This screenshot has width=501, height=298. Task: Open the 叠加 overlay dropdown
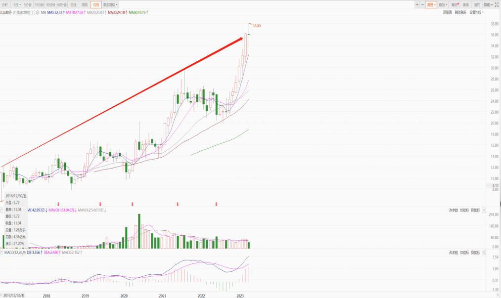click(443, 4)
